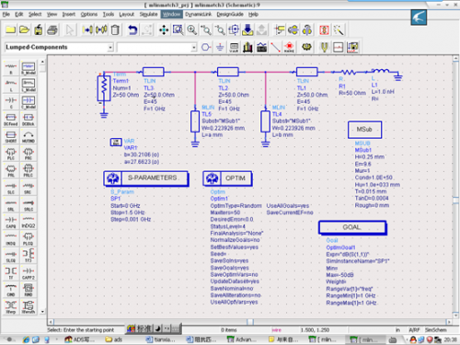The height and width of the screenshot is (345, 460).
Task: Select the PRLC palette component
Action: click(x=29, y=171)
